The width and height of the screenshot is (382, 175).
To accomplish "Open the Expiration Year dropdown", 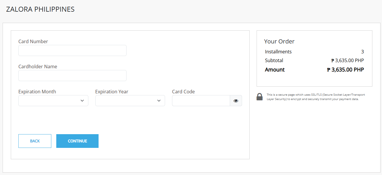I will point(130,101).
